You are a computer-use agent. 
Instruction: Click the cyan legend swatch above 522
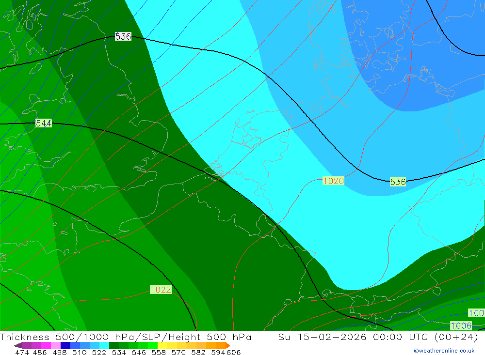point(104,345)
